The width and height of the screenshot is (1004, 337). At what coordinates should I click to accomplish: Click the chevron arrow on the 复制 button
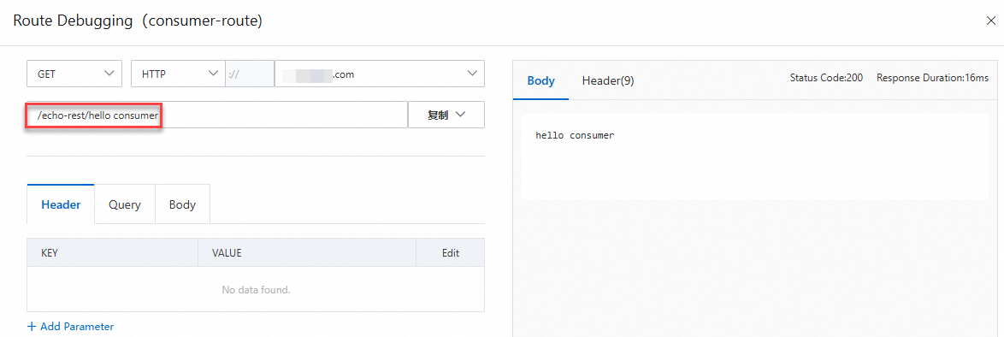pos(459,115)
